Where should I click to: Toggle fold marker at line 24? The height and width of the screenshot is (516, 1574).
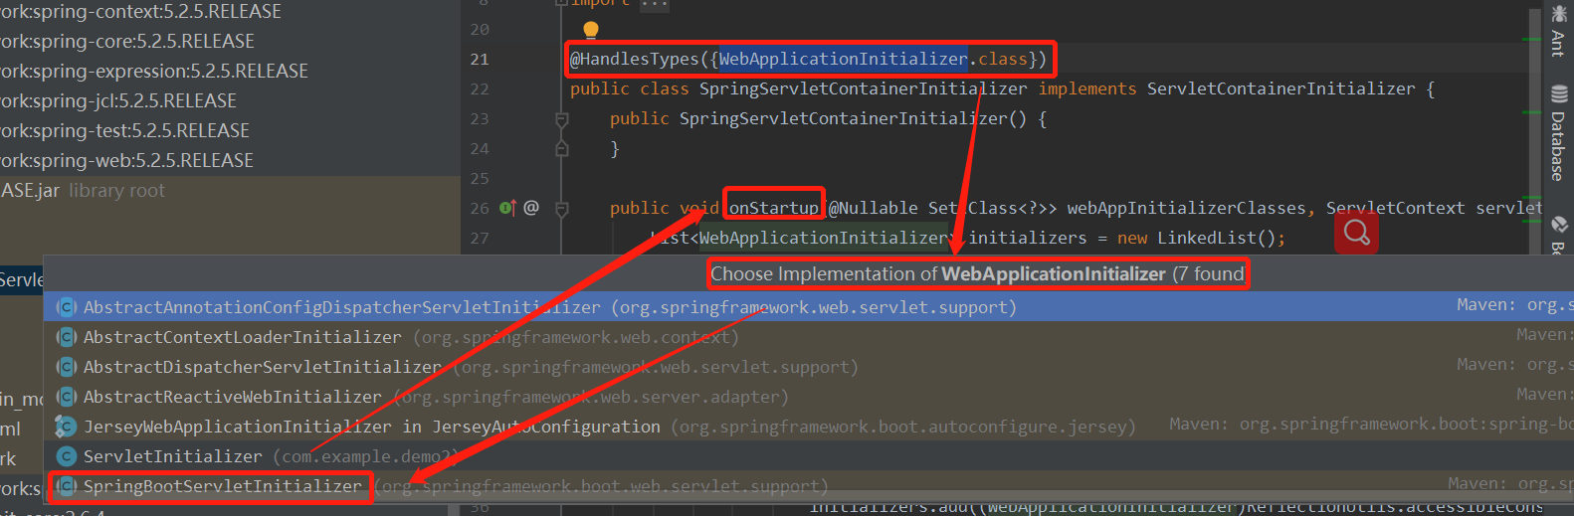561,149
